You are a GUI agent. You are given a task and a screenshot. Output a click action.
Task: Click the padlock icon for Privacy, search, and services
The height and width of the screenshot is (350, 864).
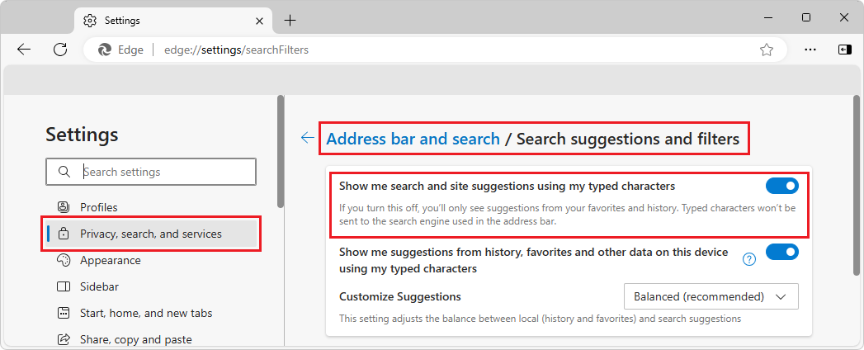pos(64,234)
